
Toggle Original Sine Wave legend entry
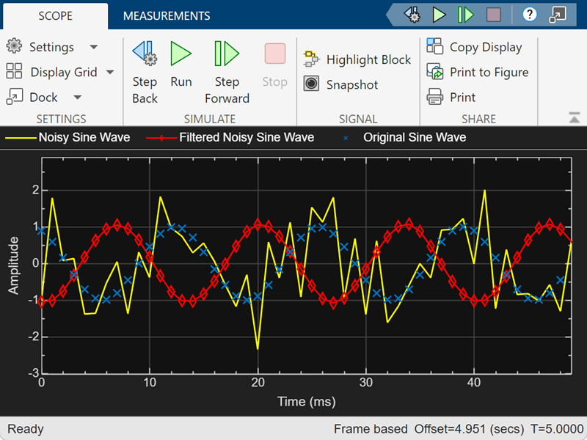(404, 137)
